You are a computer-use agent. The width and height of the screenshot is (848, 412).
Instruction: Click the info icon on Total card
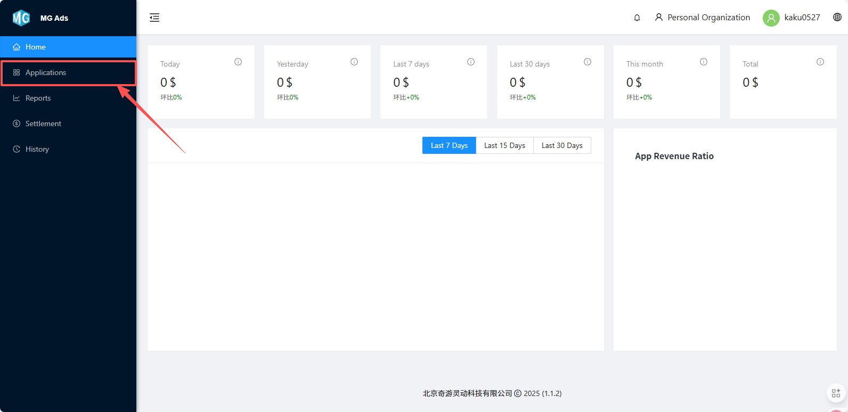[820, 62]
